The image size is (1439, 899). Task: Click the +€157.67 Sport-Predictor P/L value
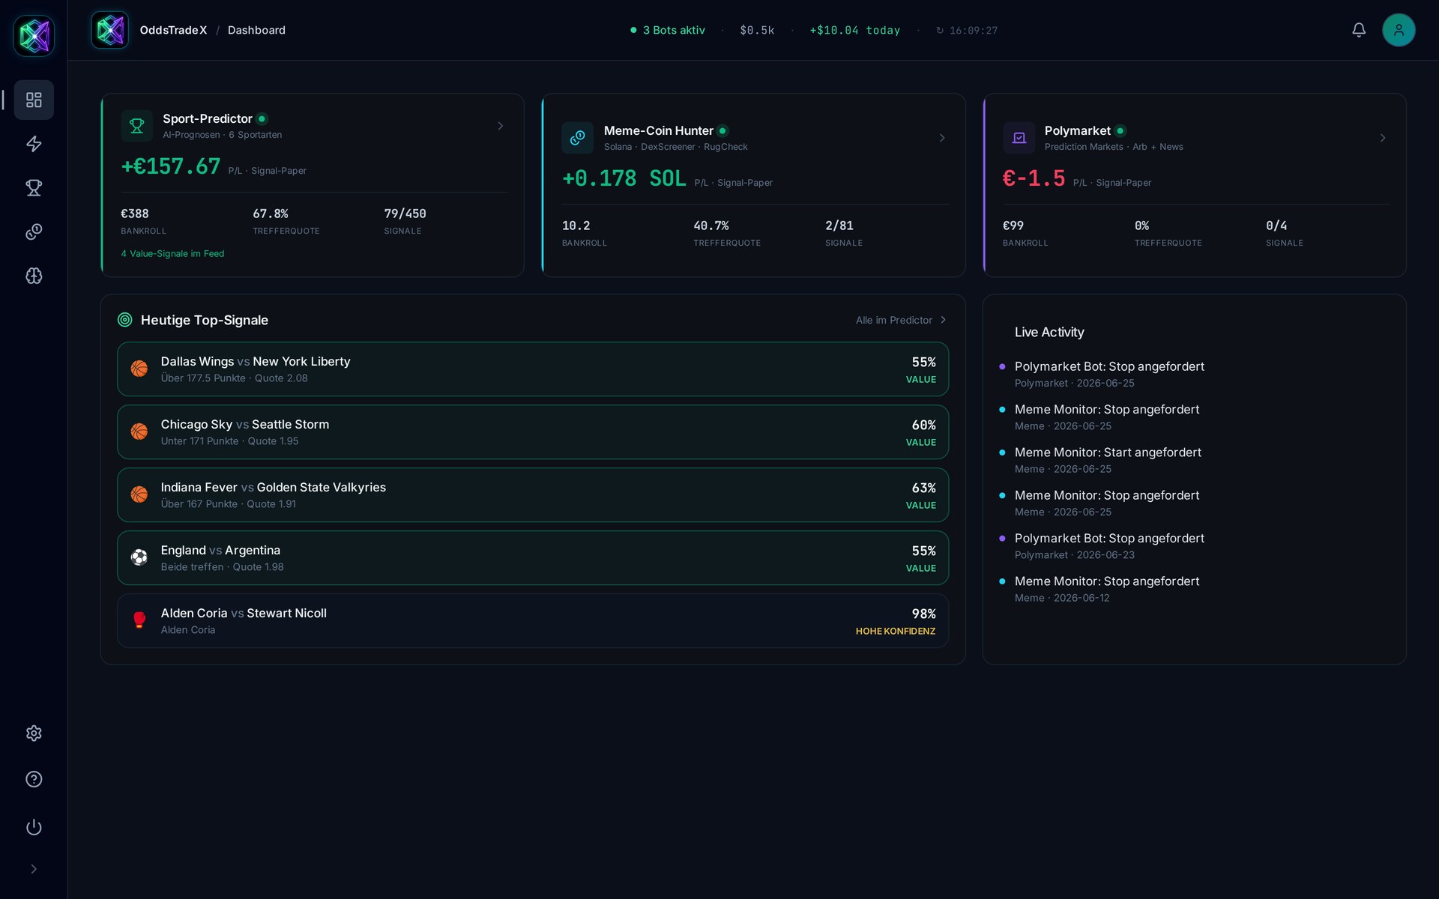point(171,166)
